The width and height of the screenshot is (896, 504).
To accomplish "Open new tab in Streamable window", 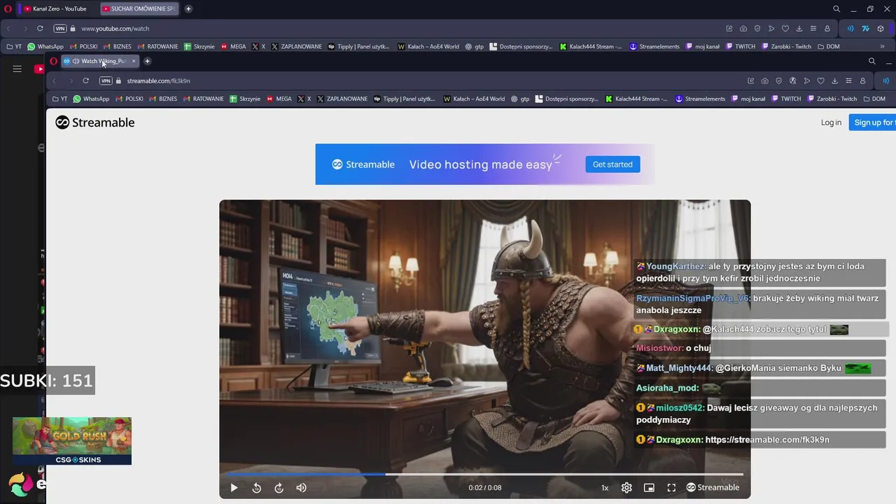I will click(x=147, y=61).
